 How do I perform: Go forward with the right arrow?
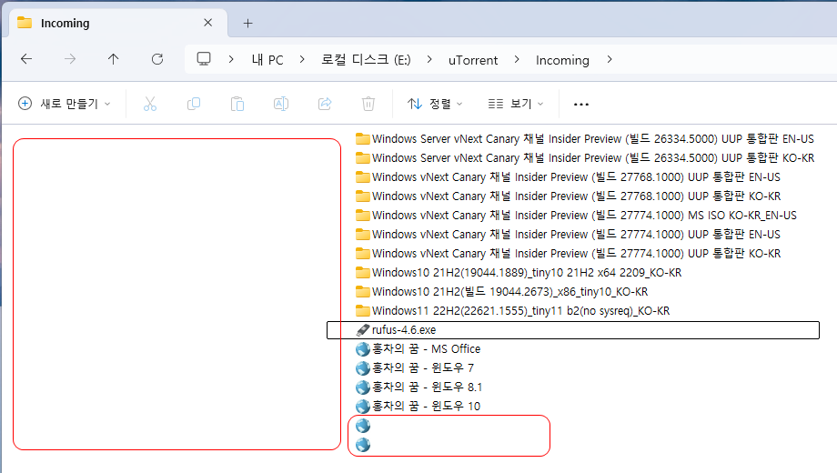click(x=70, y=59)
